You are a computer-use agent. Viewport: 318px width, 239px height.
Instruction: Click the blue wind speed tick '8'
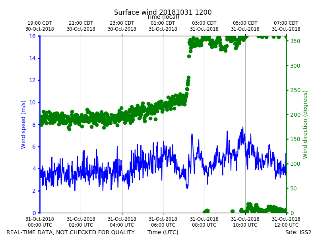click(34, 125)
